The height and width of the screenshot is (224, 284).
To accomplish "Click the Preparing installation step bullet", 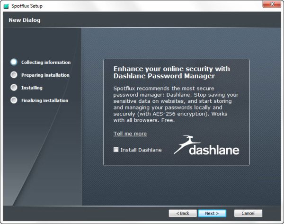I will click(x=14, y=75).
